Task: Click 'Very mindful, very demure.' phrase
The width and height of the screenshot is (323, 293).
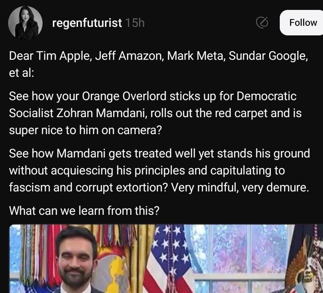Action: click(240, 188)
